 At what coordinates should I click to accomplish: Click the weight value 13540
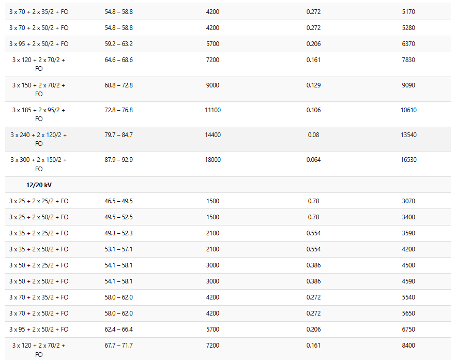pos(408,135)
